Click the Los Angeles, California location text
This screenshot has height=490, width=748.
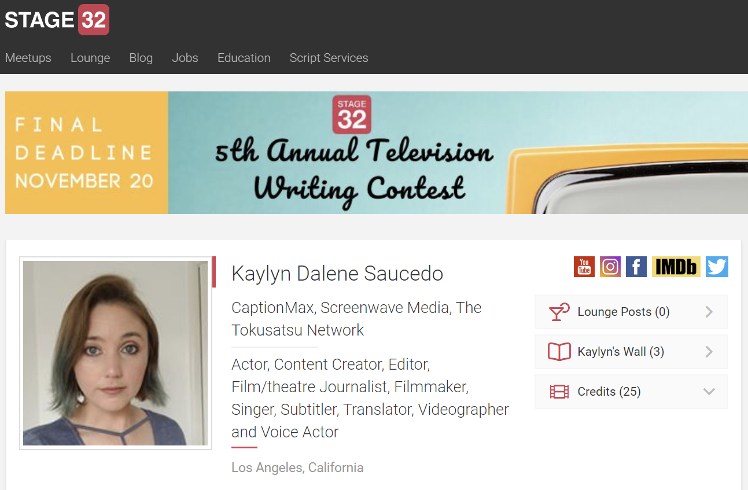coord(297,467)
